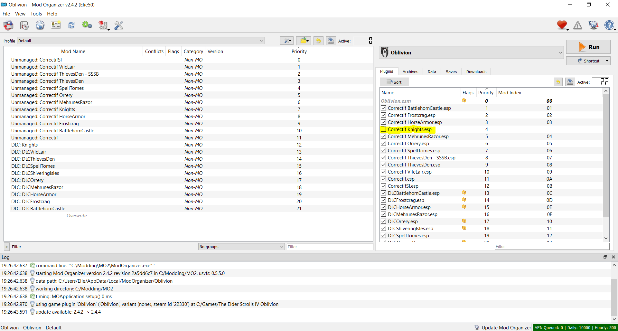Float the Log panel with undock icon
This screenshot has width=618, height=331.
(605, 257)
